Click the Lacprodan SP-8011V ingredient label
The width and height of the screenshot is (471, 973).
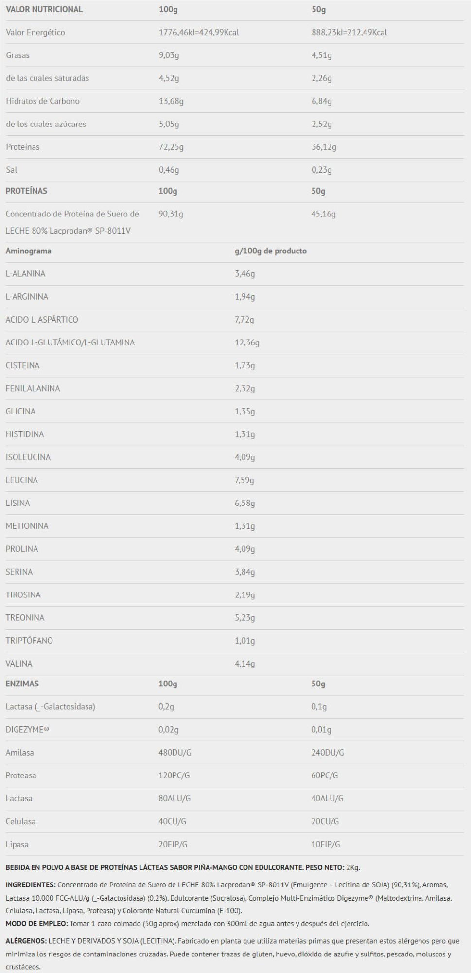point(72,222)
